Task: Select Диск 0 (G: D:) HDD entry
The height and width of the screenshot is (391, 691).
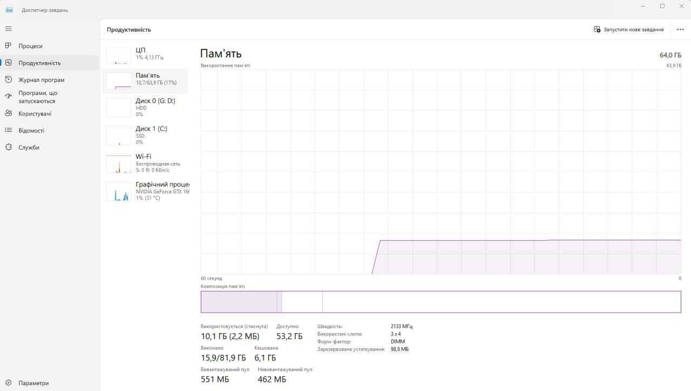Action: click(145, 107)
